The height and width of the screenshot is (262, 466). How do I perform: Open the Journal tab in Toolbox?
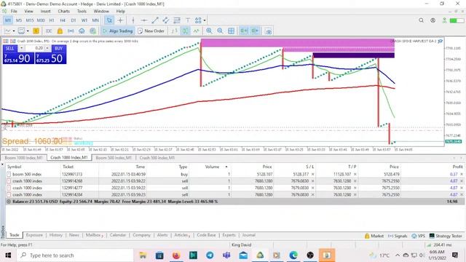pyautogui.click(x=249, y=235)
